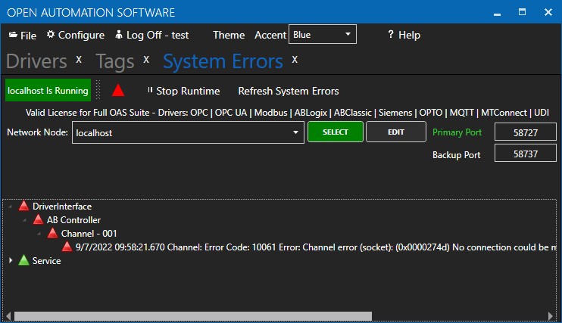This screenshot has height=323, width=562.
Task: Click green status icon beside Service
Action: [x=23, y=260]
